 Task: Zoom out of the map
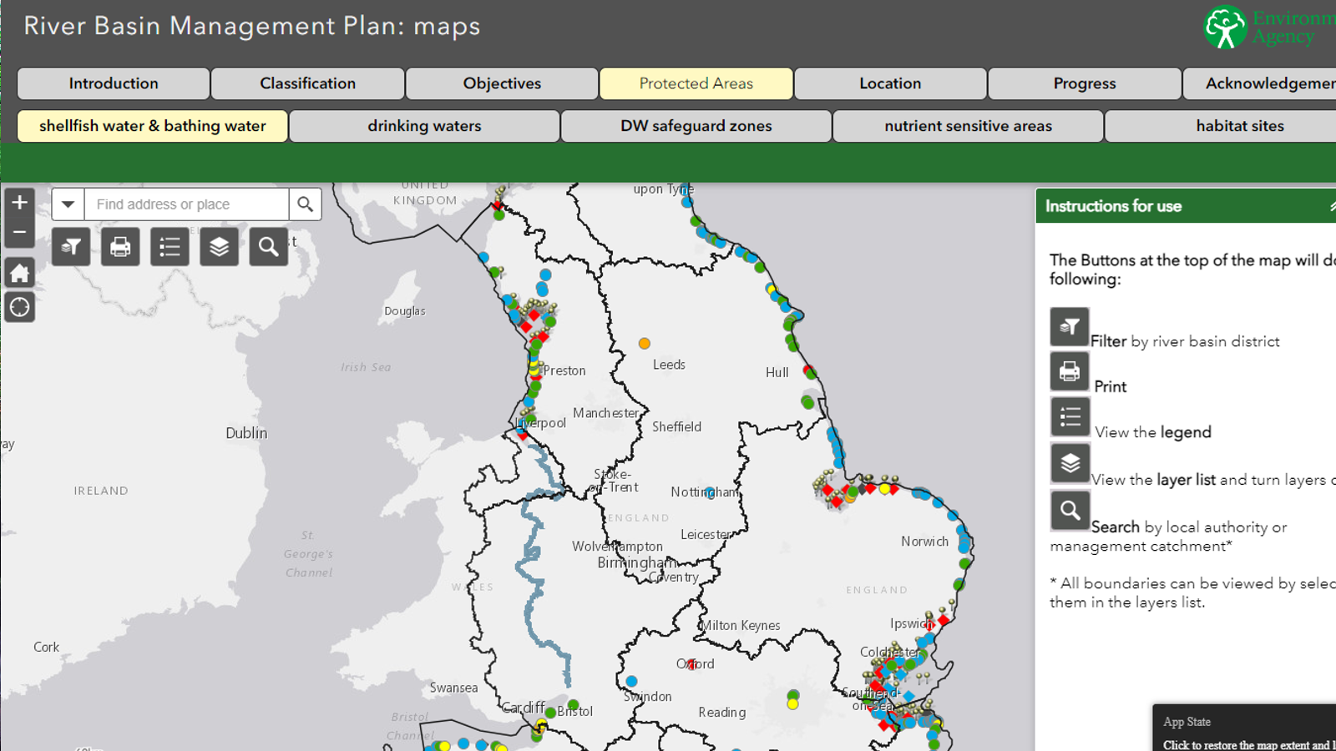[20, 233]
